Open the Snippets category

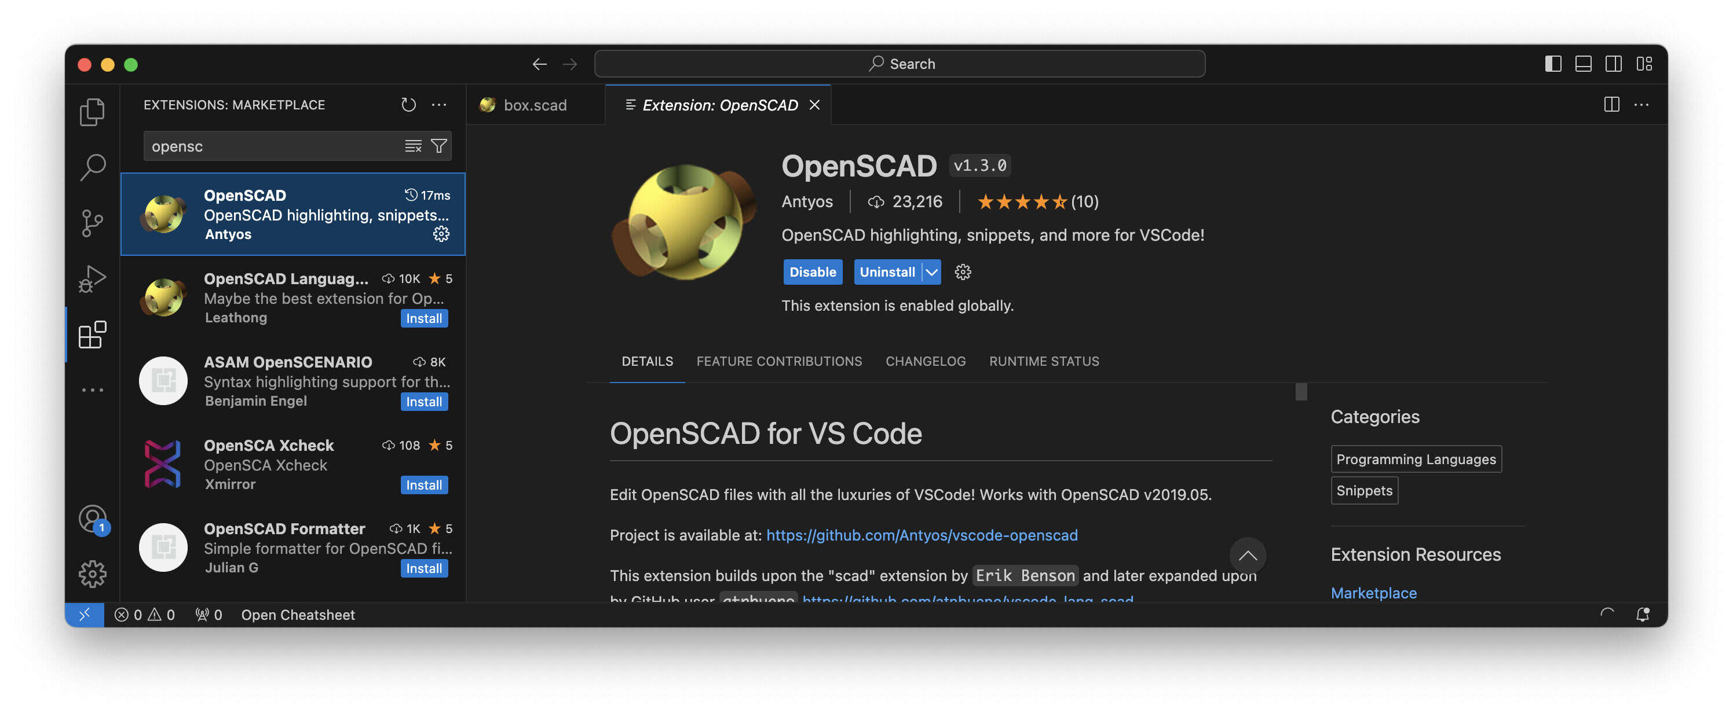pyautogui.click(x=1363, y=491)
